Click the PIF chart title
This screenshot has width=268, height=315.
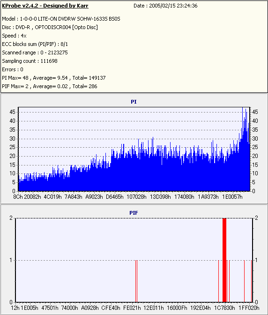(x=134, y=213)
